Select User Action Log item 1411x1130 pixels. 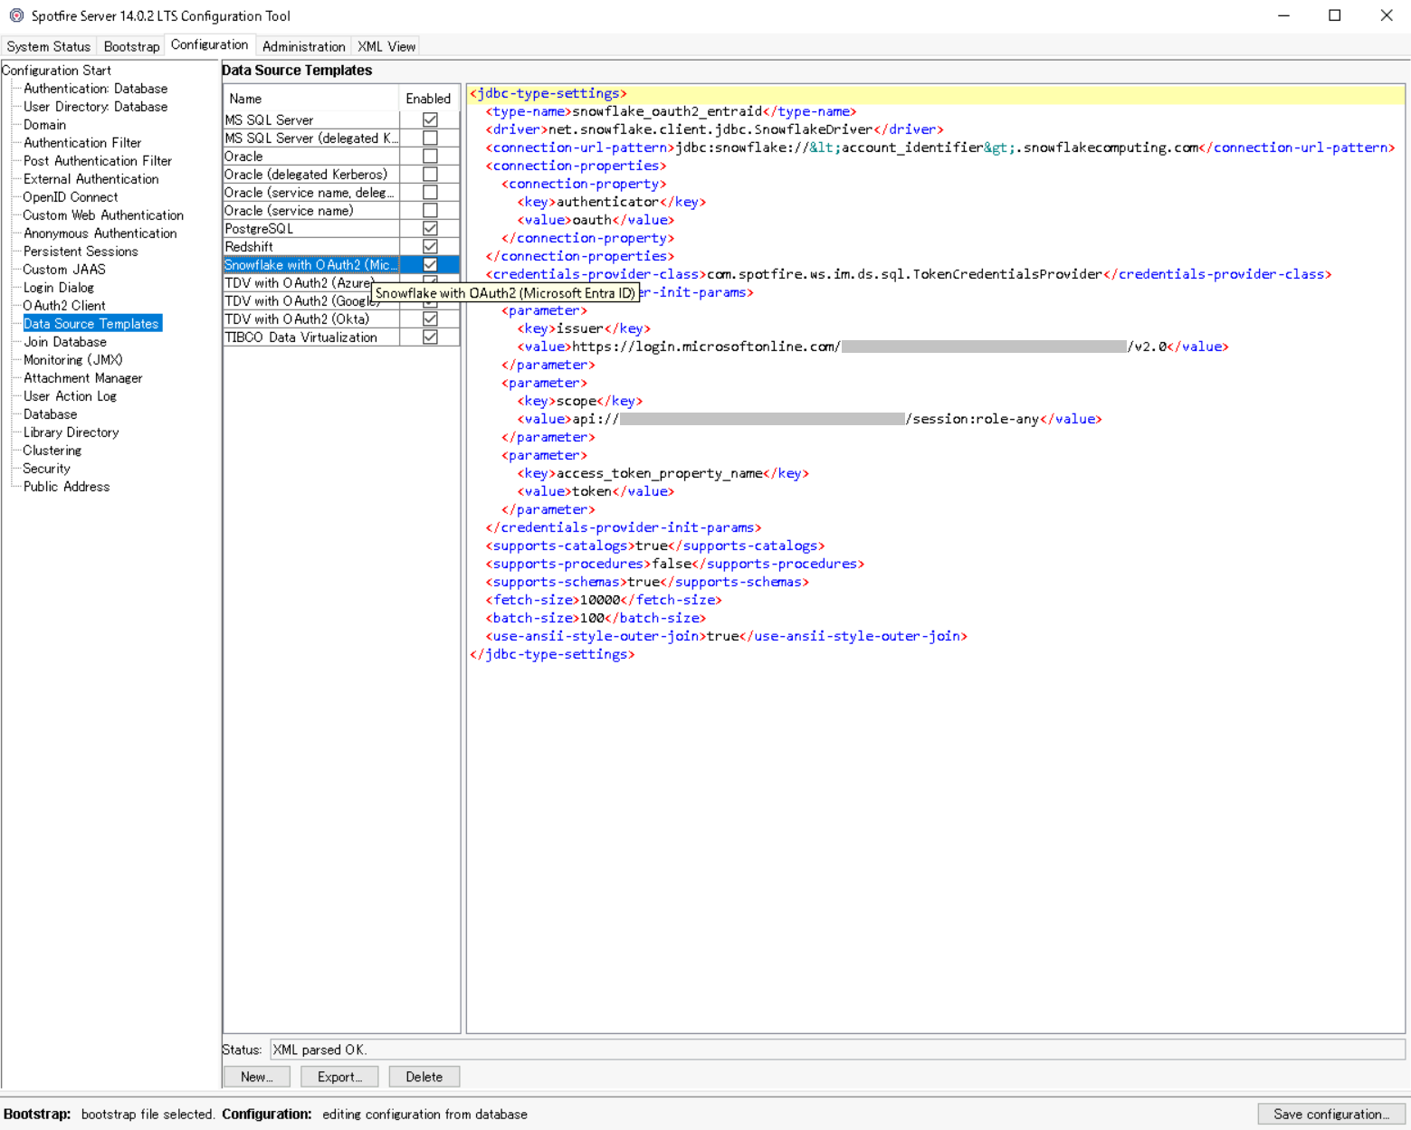(70, 396)
